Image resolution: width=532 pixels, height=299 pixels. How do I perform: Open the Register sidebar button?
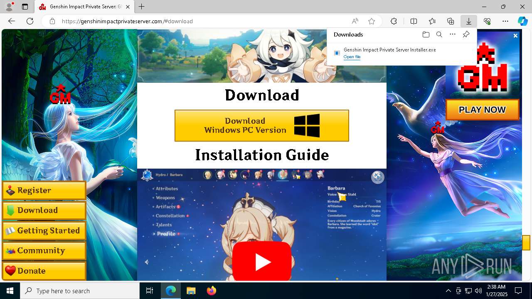[x=44, y=191]
